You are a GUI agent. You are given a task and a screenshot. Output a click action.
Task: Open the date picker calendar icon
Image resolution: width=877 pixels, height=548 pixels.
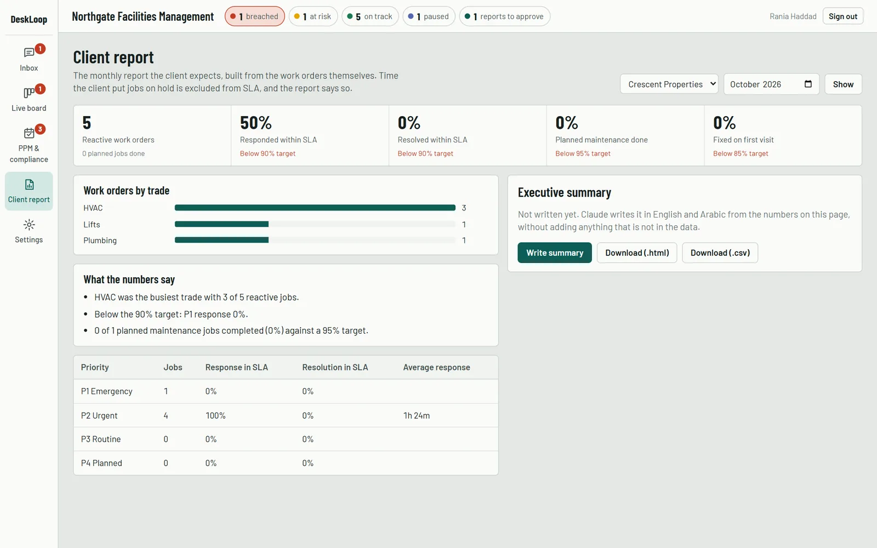808,84
